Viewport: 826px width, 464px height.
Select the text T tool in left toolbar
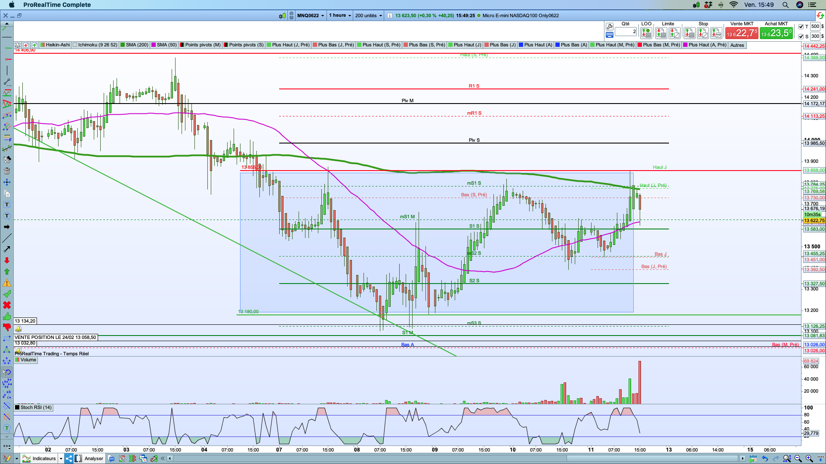(7, 205)
